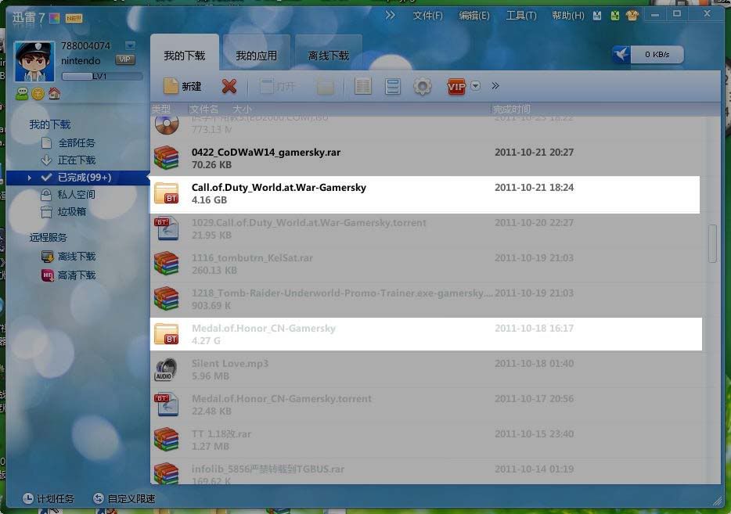Expand the 已完成(99+) tree arrow
The width and height of the screenshot is (731, 514).
point(30,178)
